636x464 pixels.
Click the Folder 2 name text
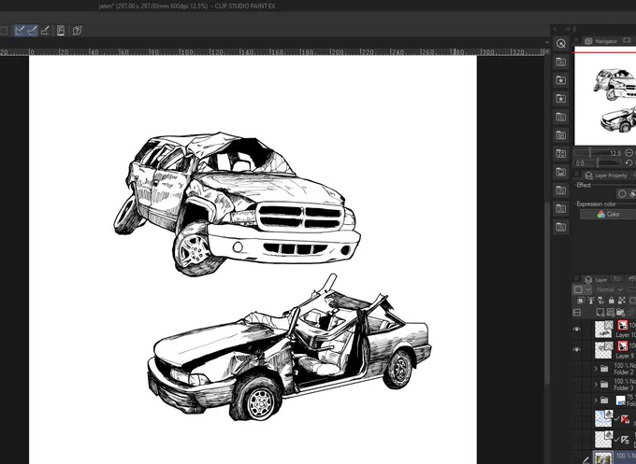tap(624, 373)
